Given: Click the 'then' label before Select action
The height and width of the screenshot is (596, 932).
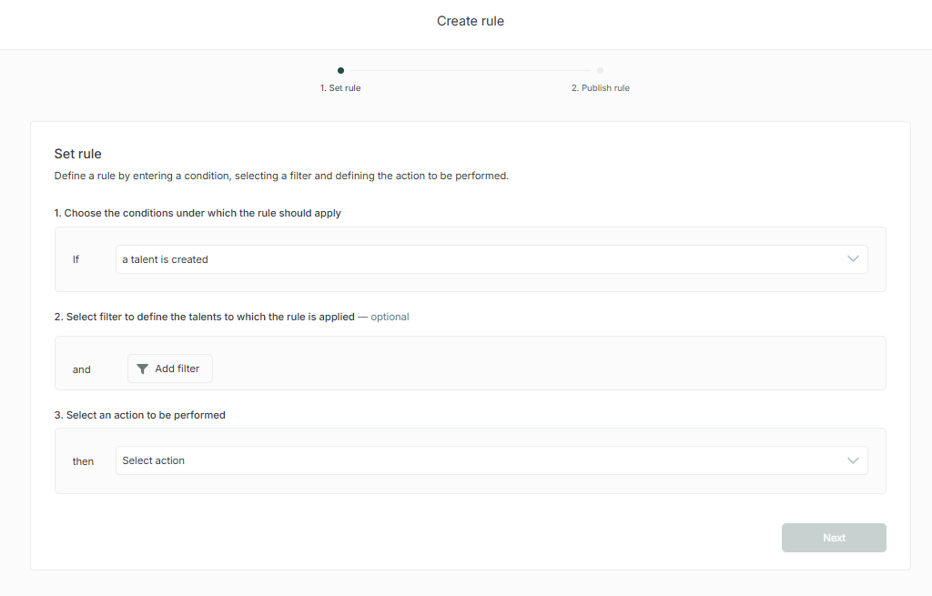Looking at the screenshot, I should tap(83, 461).
